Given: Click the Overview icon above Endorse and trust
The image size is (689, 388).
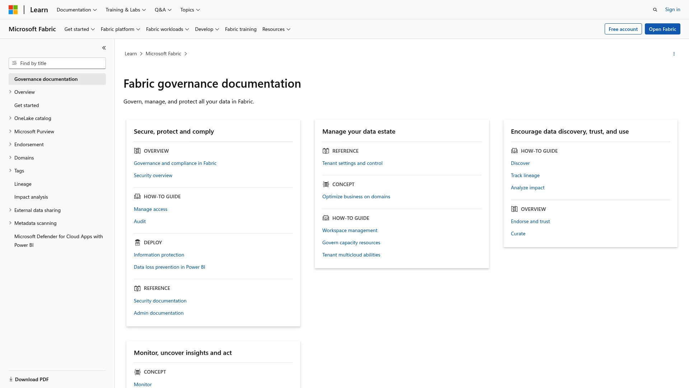Looking at the screenshot, I should (x=514, y=209).
